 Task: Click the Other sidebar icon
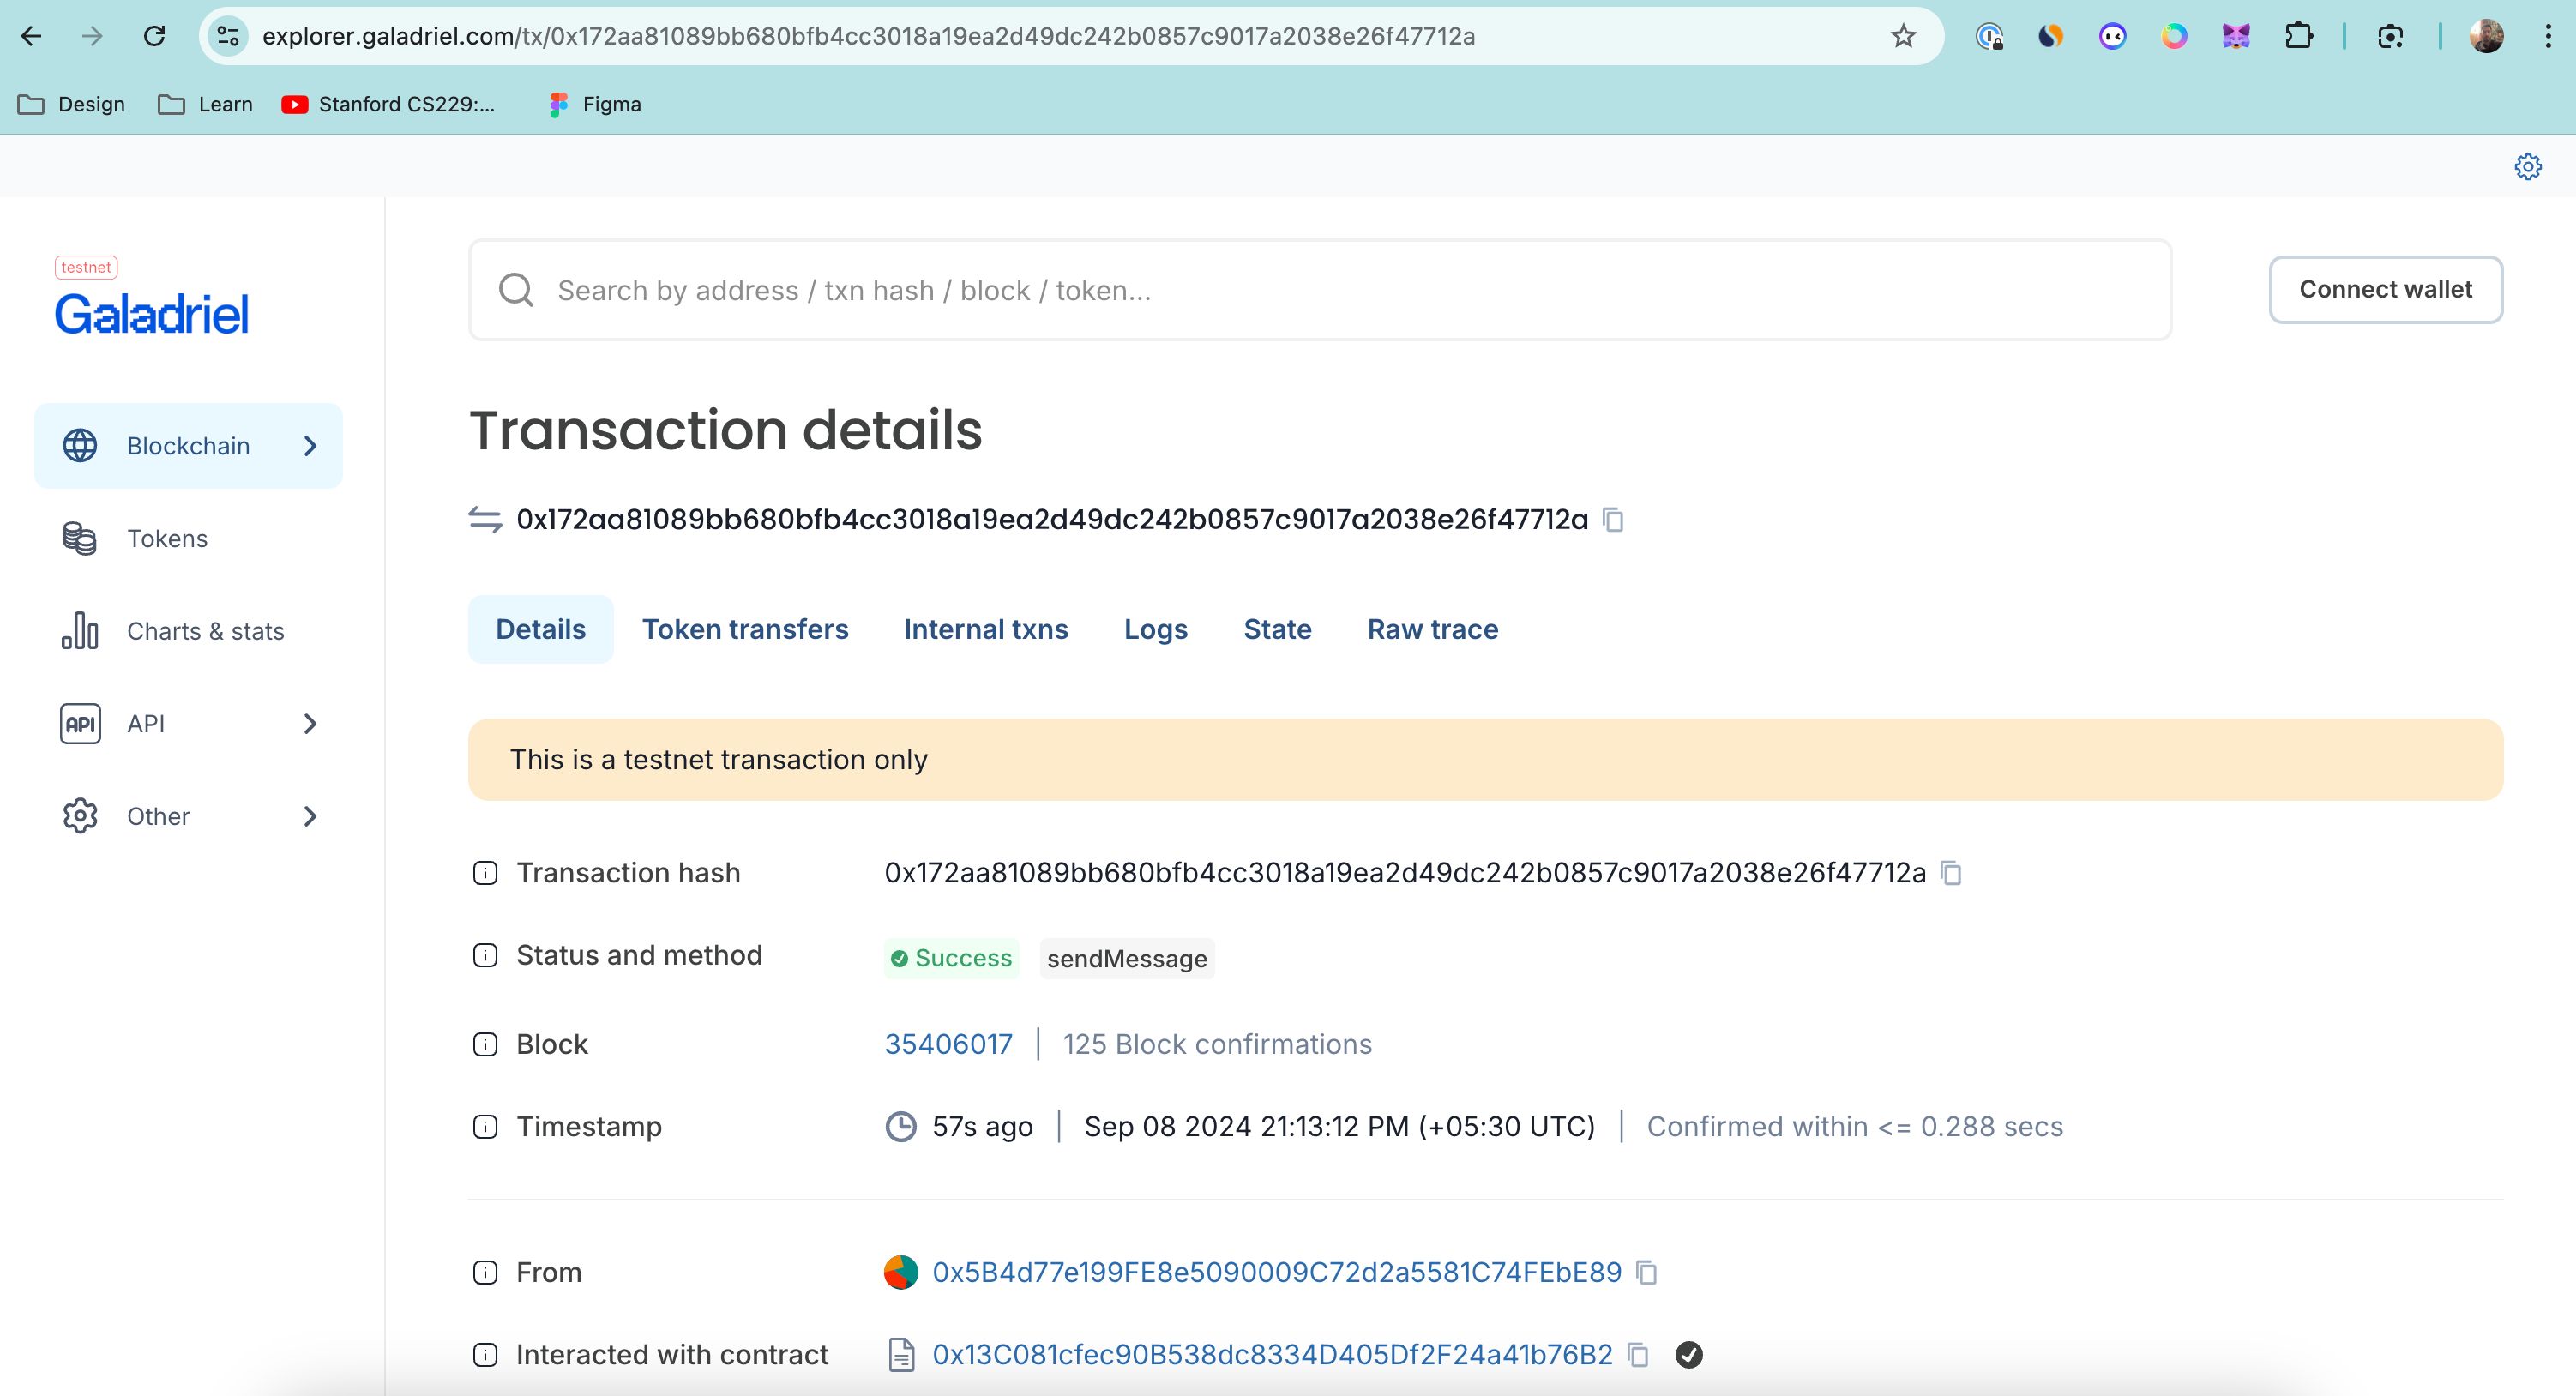(81, 815)
